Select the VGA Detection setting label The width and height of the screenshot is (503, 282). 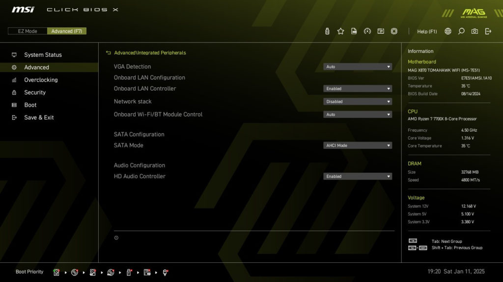coord(132,67)
